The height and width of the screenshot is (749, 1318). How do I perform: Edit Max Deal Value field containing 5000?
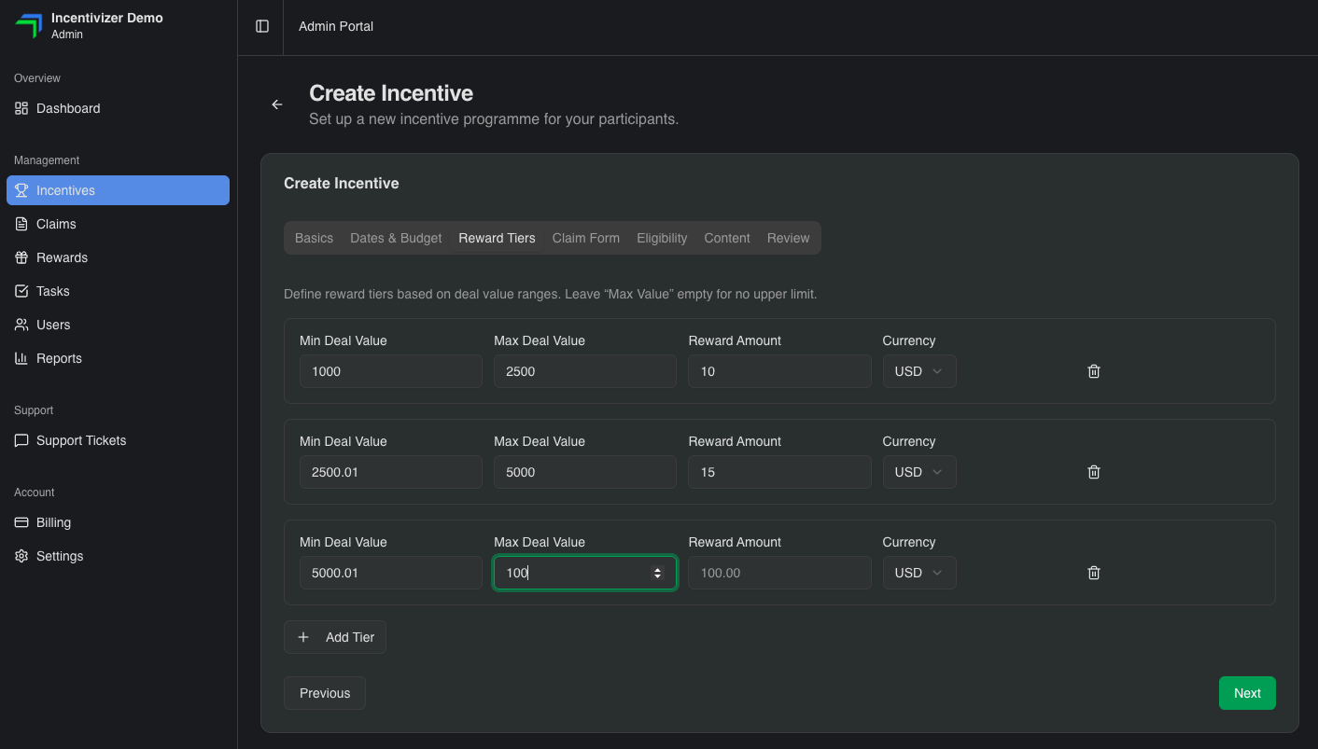585,472
